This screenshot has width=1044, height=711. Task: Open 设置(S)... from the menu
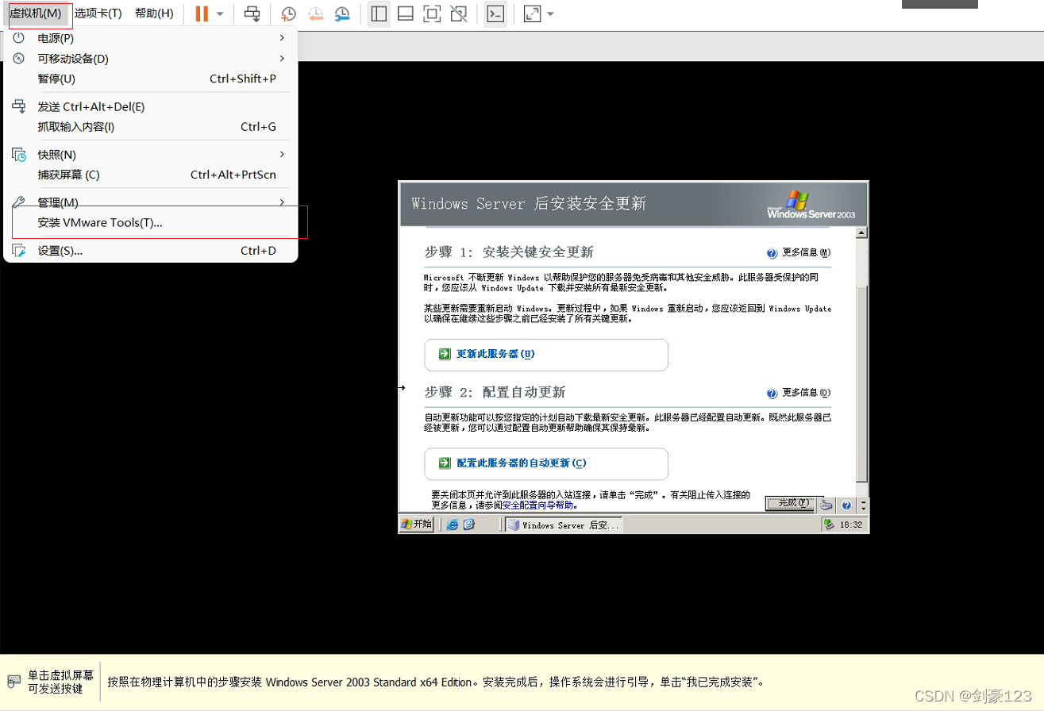tap(151, 251)
